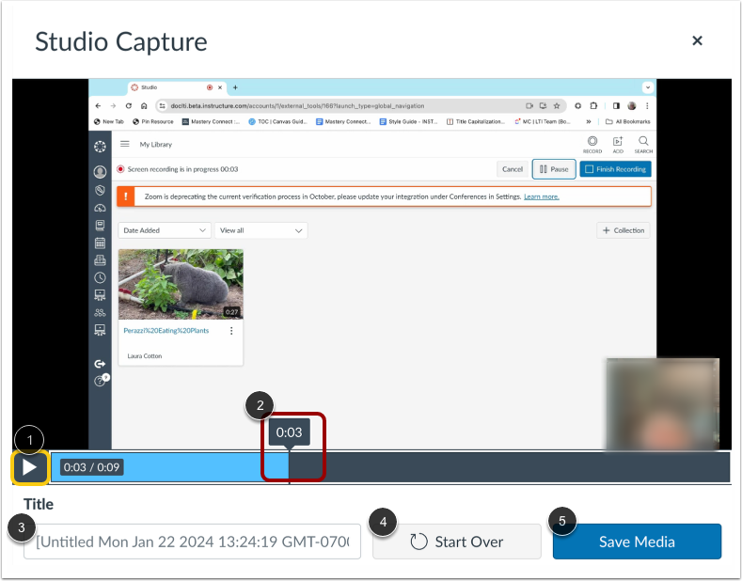Open the Title Capitalization bookmark
The image size is (742, 581).
point(476,121)
